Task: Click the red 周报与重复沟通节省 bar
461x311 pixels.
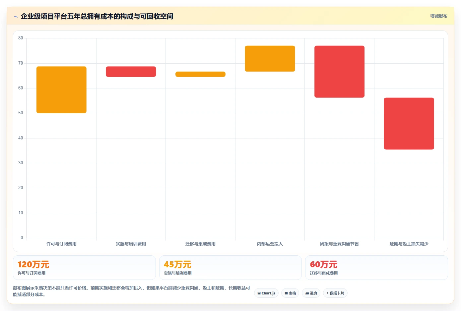Action: click(339, 72)
